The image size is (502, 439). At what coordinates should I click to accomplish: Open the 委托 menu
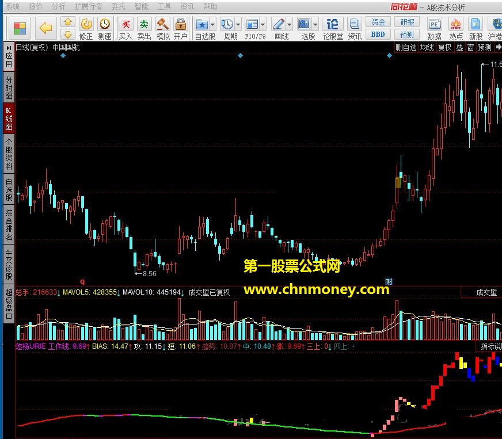(x=118, y=6)
